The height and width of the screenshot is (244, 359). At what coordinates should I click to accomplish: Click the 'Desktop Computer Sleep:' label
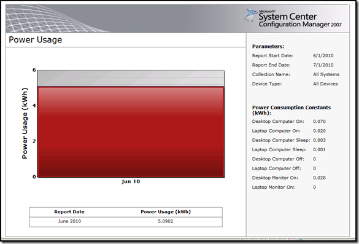pyautogui.click(x=281, y=140)
